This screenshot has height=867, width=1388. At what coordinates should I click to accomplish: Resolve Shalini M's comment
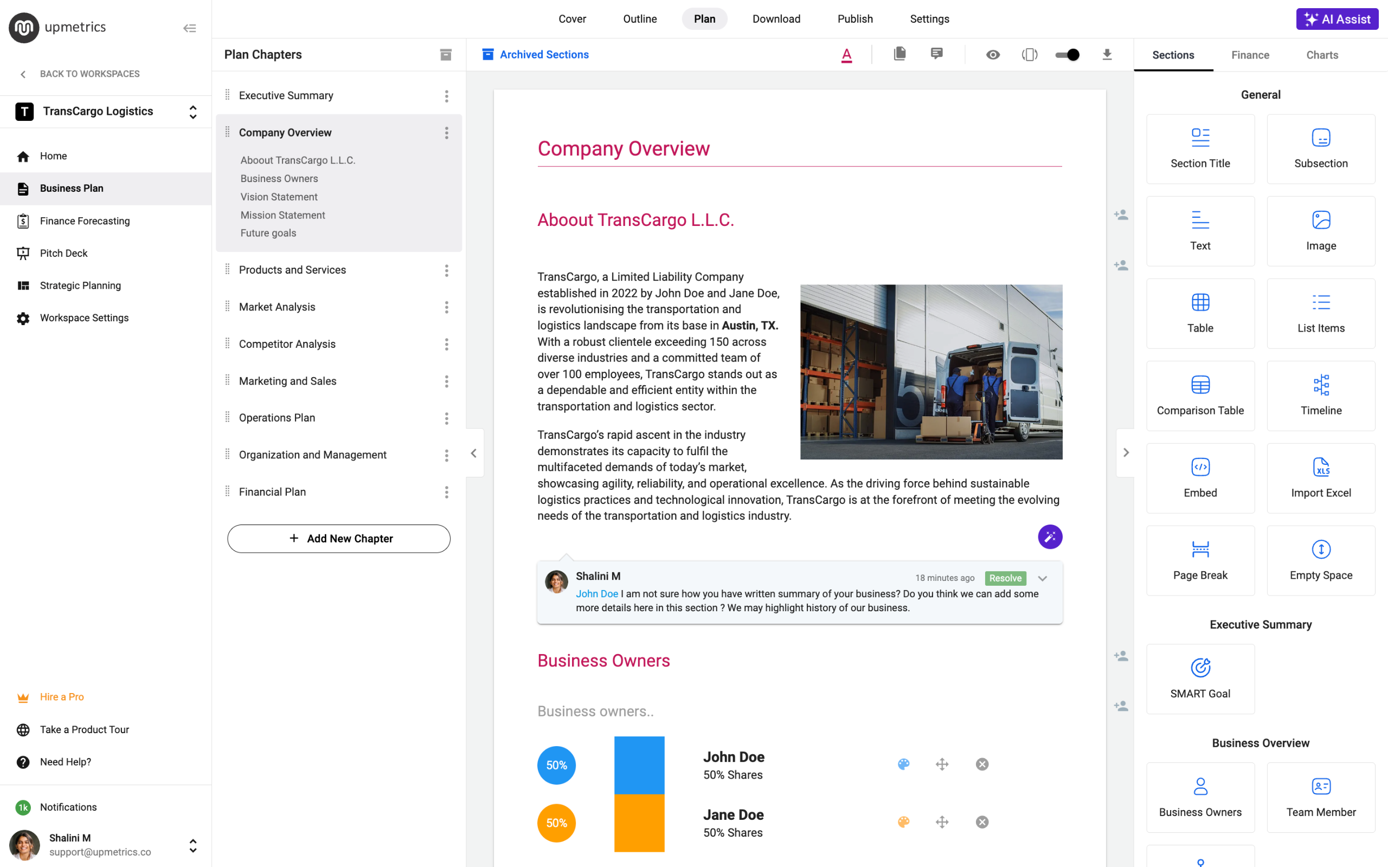coord(1005,578)
